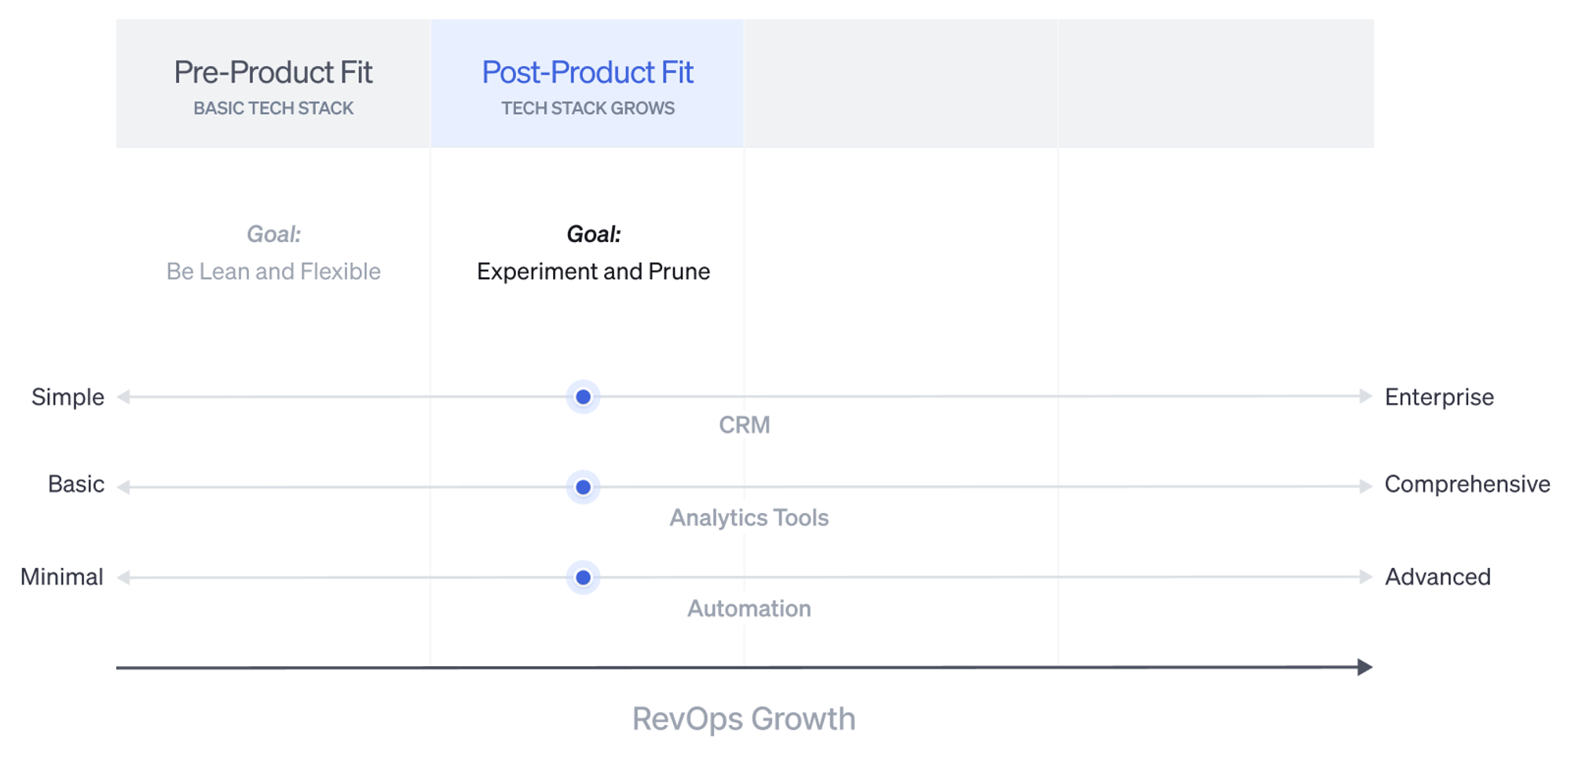Click the Analytics Tools label

749,518
